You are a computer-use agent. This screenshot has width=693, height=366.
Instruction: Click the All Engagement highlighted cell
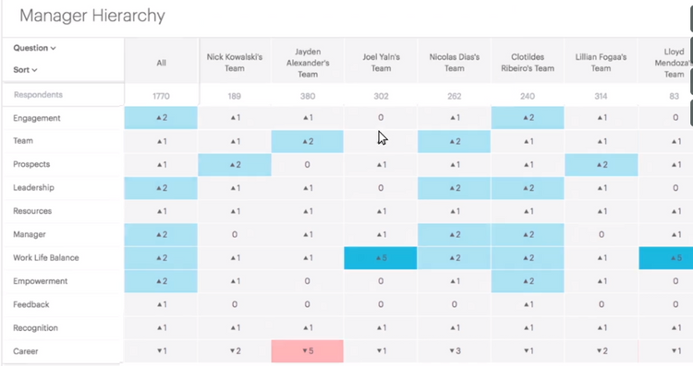(x=161, y=118)
